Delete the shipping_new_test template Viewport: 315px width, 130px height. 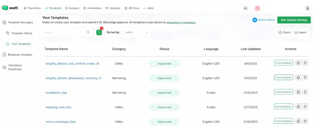[x=305, y=106]
